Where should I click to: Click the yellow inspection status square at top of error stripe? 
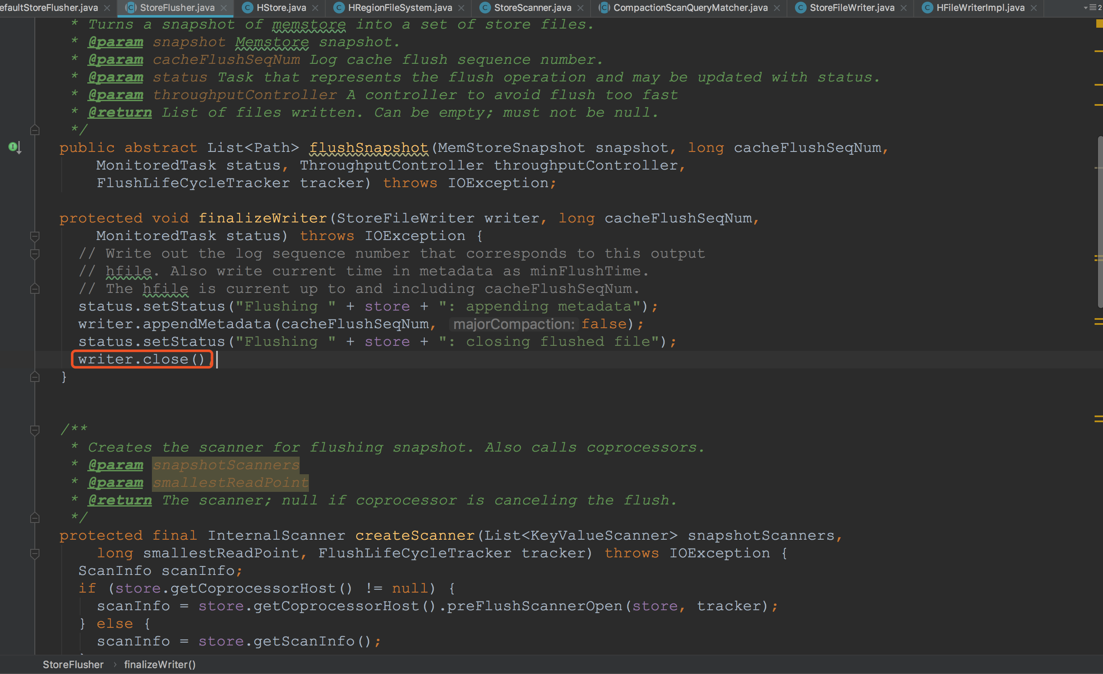tap(1098, 24)
